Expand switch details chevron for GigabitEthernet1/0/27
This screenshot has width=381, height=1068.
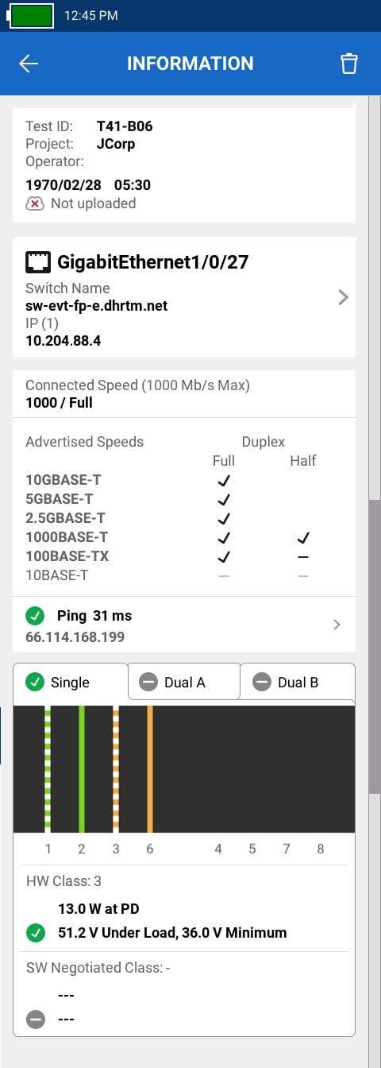click(x=343, y=297)
